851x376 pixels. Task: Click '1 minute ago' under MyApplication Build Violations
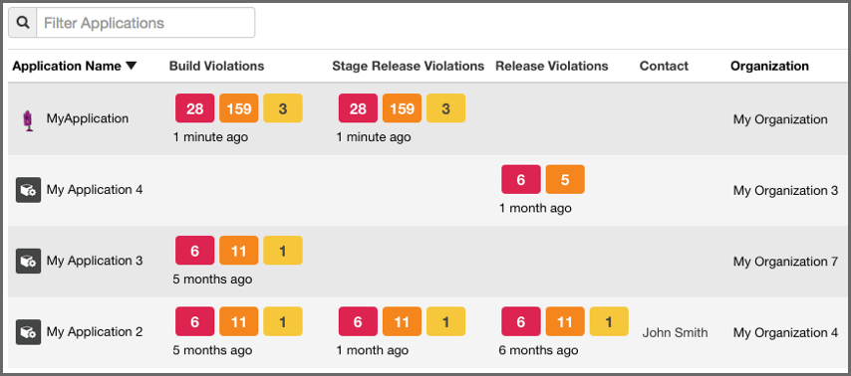[210, 137]
